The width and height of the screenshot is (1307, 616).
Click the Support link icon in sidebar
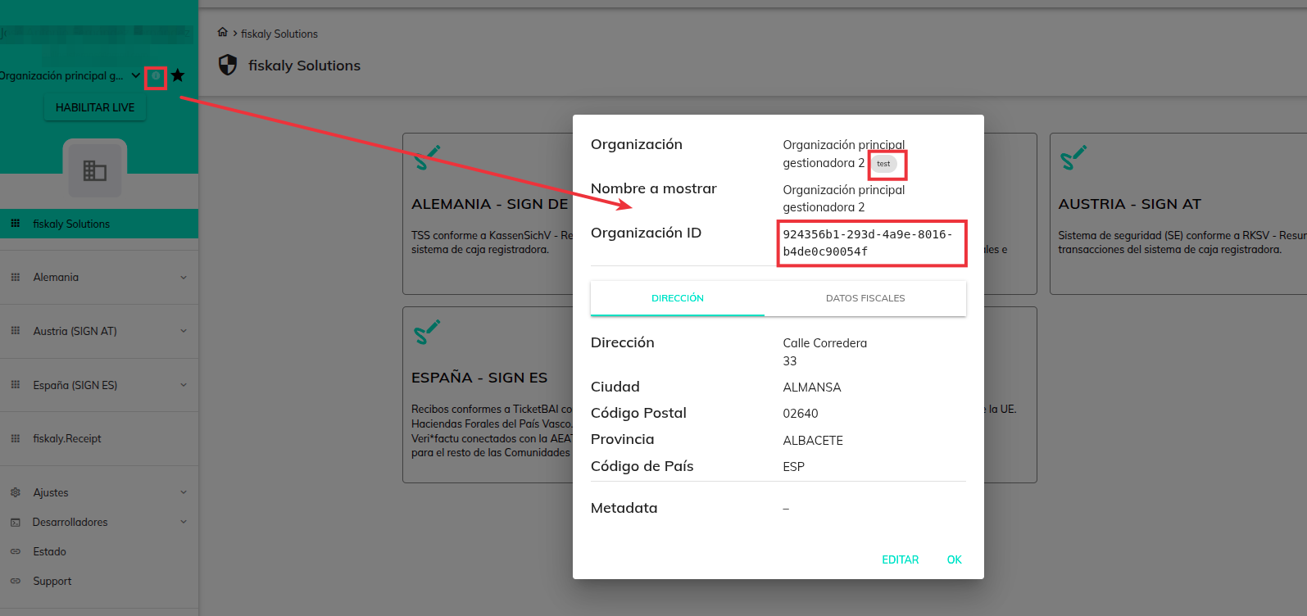(x=16, y=581)
